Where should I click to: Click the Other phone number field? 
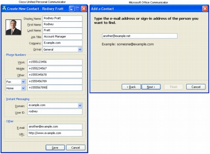coord(55,75)
